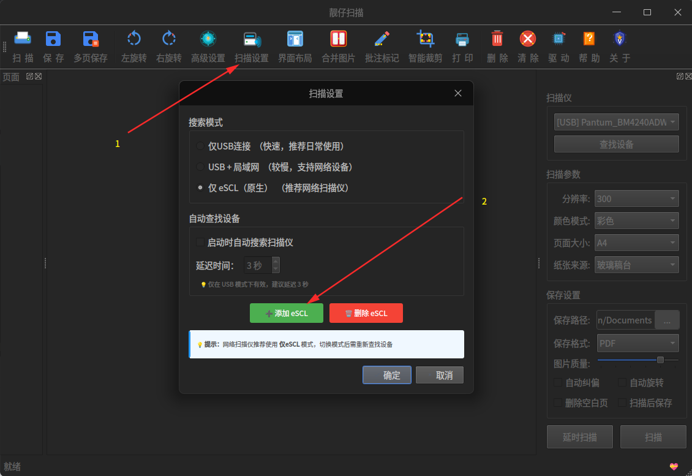This screenshot has width=692, height=476.
Task: Toggle 扫描后保存 checkbox
Action: pyautogui.click(x=622, y=402)
